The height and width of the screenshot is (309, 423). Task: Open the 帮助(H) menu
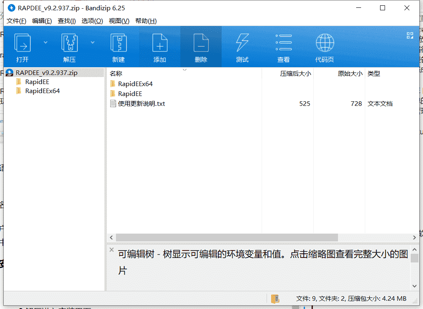[146, 21]
